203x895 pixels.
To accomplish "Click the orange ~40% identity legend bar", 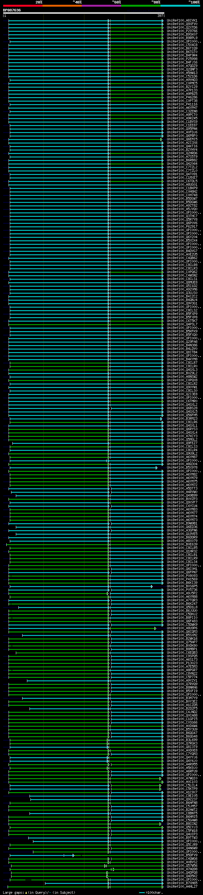I will click(x=62, y=6).
